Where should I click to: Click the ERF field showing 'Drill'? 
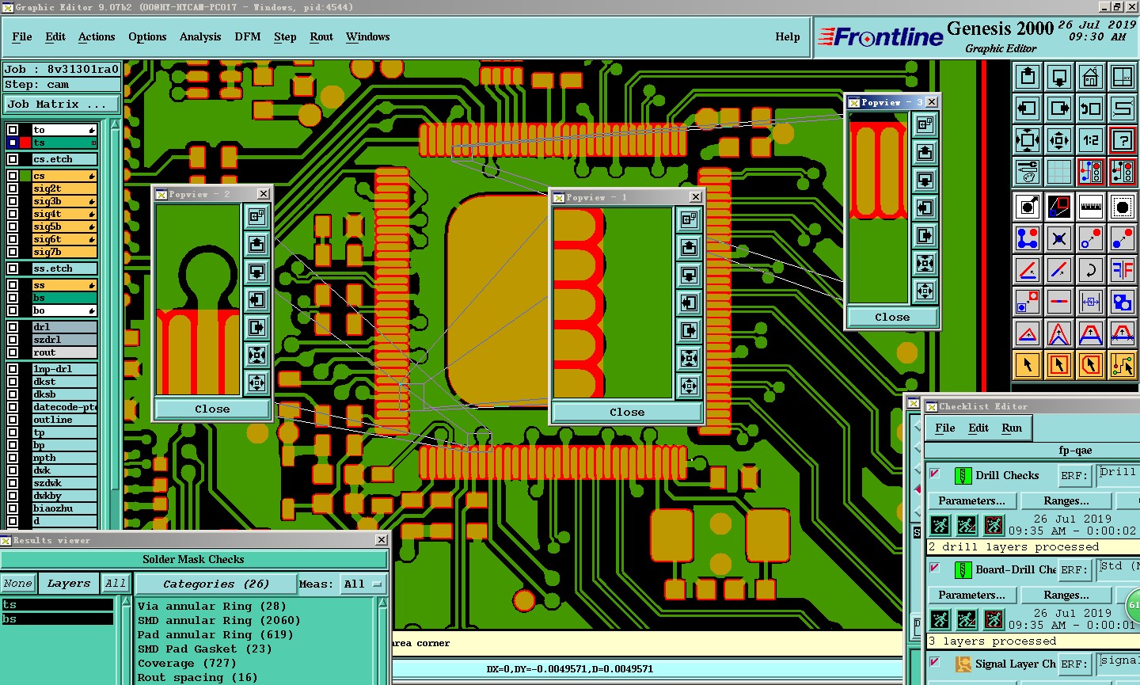click(1118, 474)
